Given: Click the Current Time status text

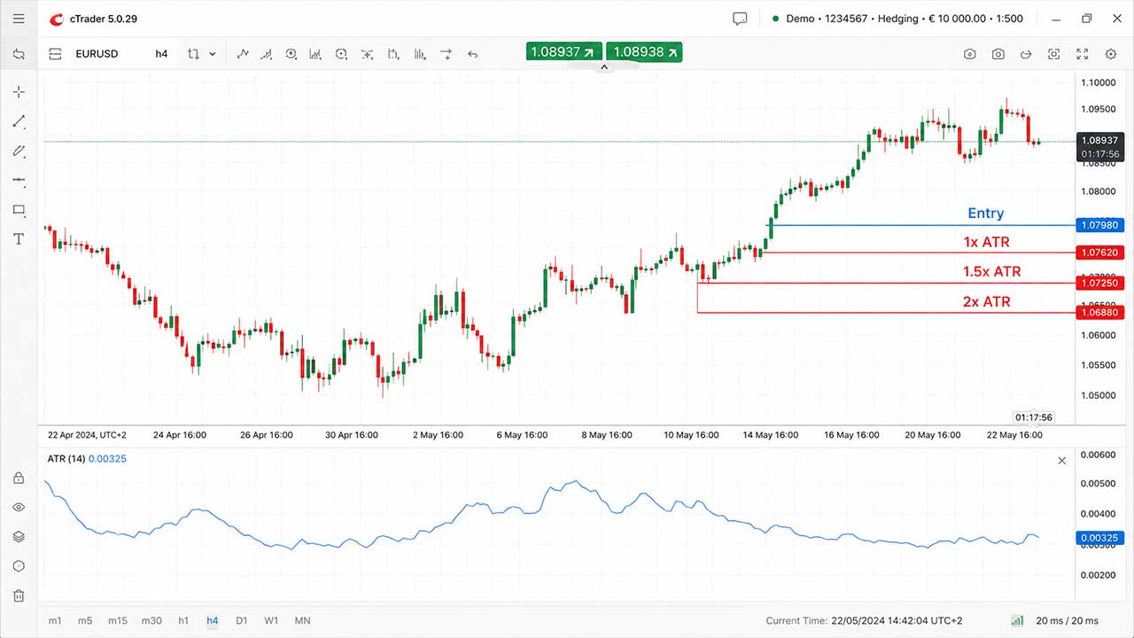Looking at the screenshot, I should 864,621.
